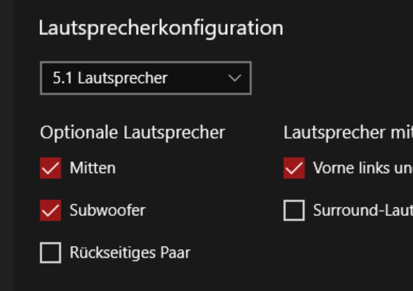
Task: Disable the Subwoofer checkbox
Action: [50, 210]
